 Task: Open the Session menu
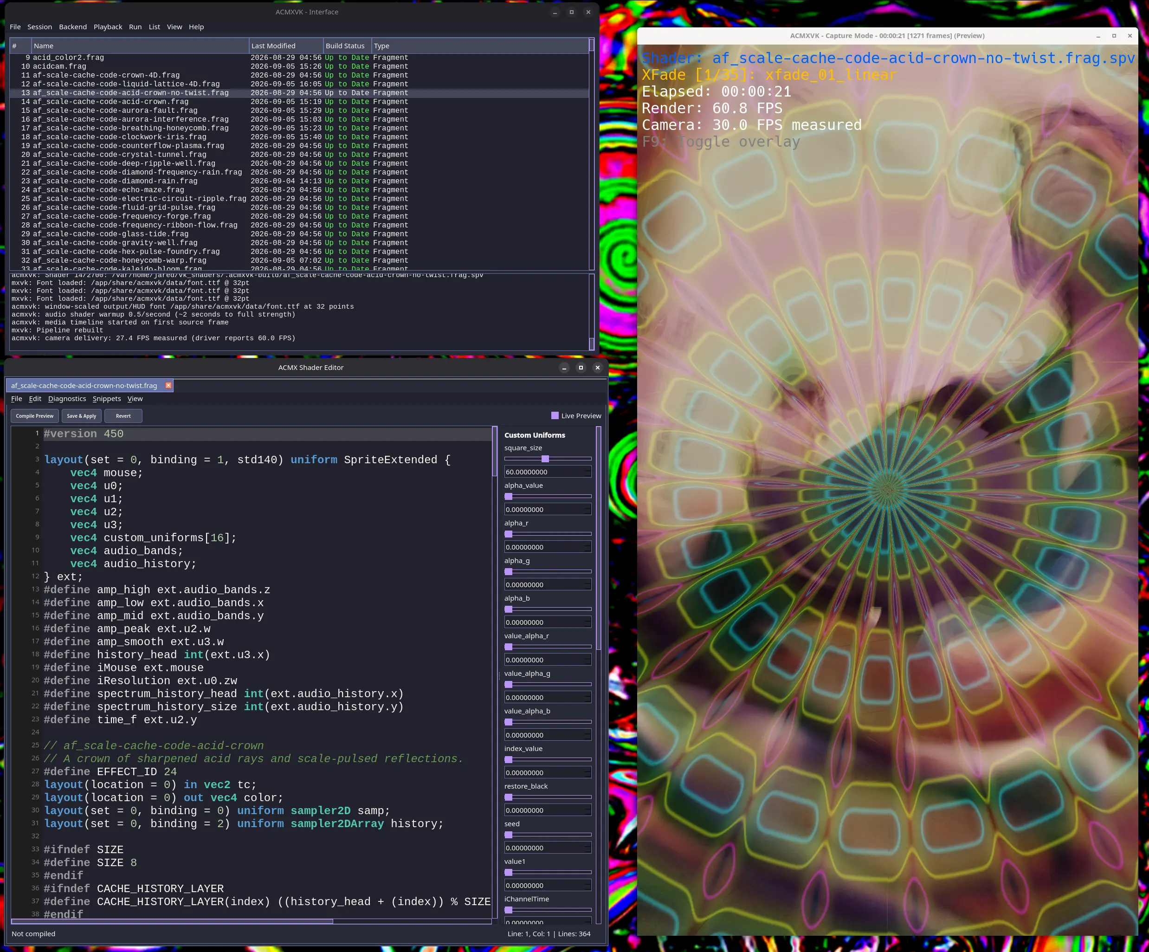click(39, 27)
